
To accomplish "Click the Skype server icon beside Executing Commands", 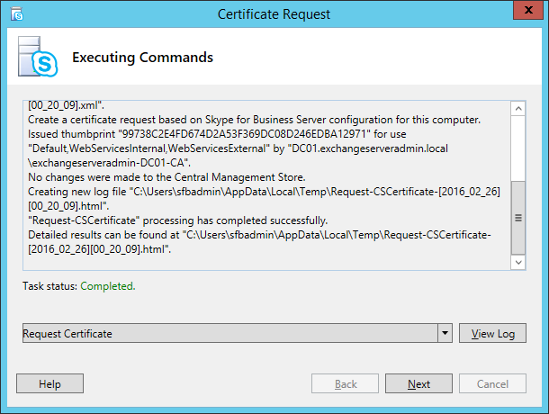I will click(38, 57).
